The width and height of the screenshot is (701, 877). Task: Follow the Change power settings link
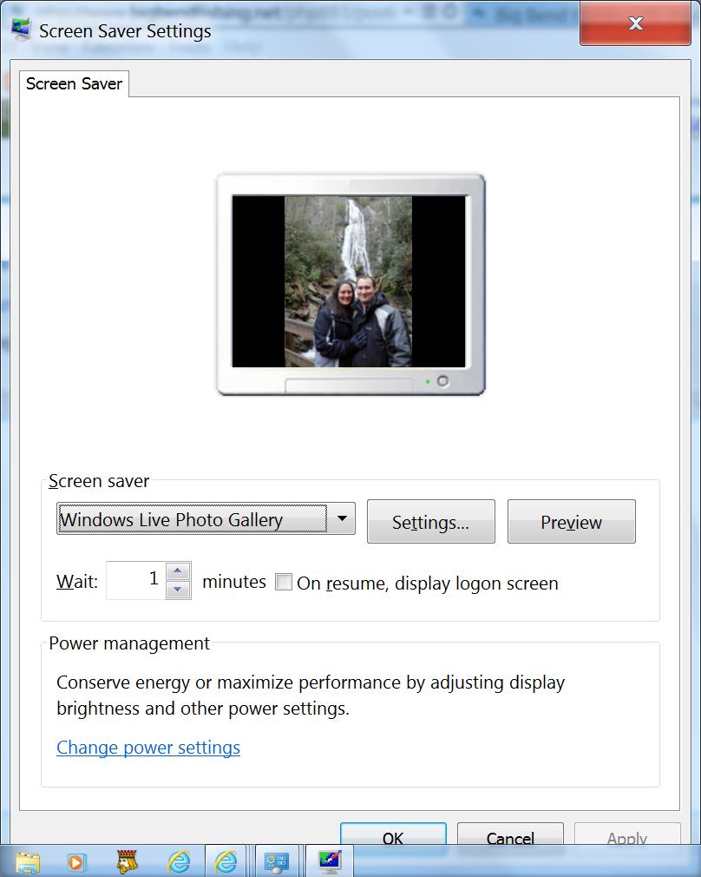click(148, 748)
